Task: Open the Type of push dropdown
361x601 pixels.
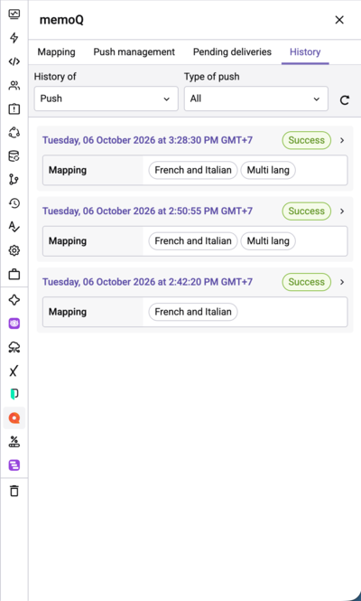Action: [256, 99]
